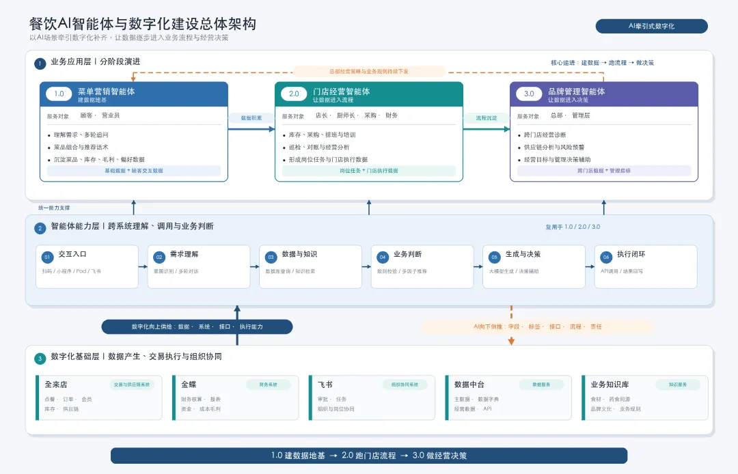Click the '店长 · 厨师长 · 采购 · 财务' text
The image size is (738, 474).
356,115
